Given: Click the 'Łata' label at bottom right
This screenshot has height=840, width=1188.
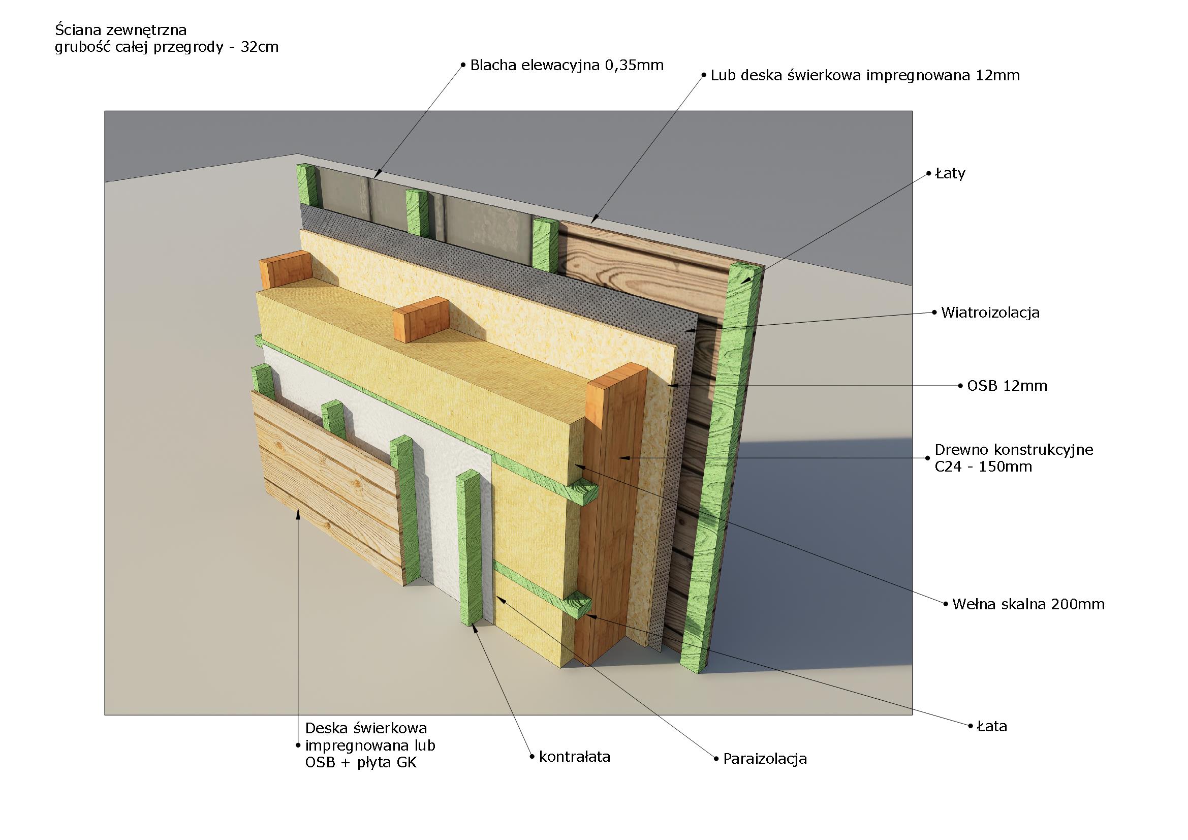Looking at the screenshot, I should click(x=991, y=727).
